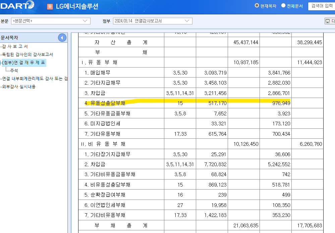Open 주석 sub-item in tree
The height and width of the screenshot is (233, 335).
click(x=14, y=71)
